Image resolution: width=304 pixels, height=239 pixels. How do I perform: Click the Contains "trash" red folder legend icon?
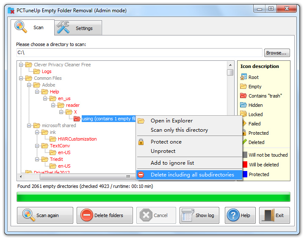243,95
